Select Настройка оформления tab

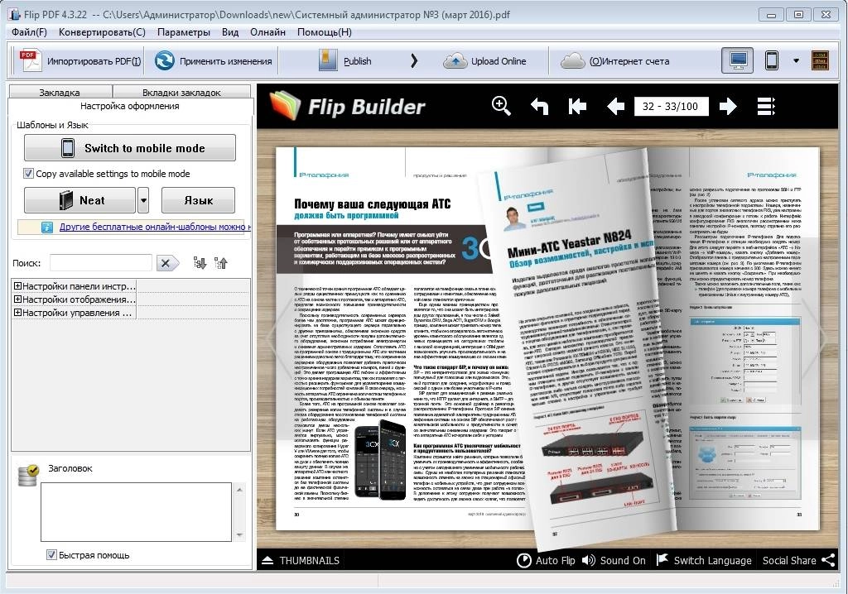click(130, 106)
